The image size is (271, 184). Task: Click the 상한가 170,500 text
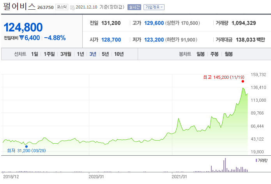(x=182, y=23)
